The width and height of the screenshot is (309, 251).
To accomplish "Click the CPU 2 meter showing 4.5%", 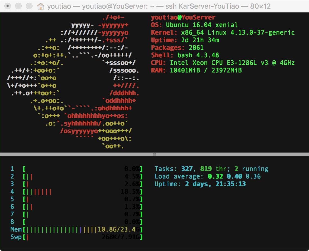I will pos(83,176).
